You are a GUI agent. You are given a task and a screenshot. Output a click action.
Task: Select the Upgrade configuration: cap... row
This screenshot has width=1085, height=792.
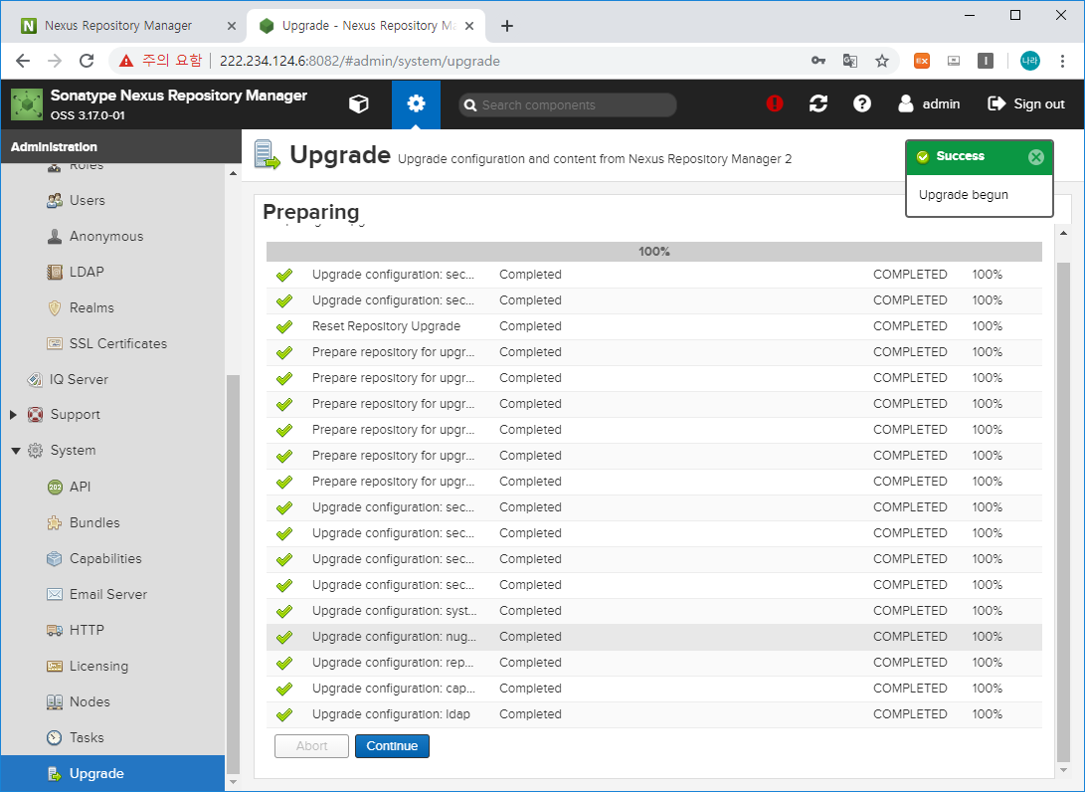pyautogui.click(x=654, y=689)
